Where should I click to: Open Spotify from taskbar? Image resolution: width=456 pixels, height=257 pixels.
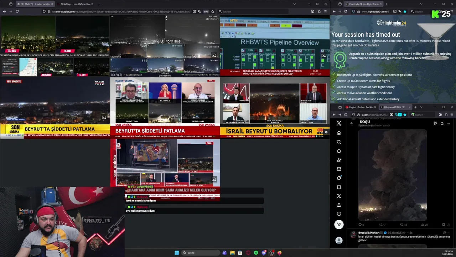tap(256, 253)
